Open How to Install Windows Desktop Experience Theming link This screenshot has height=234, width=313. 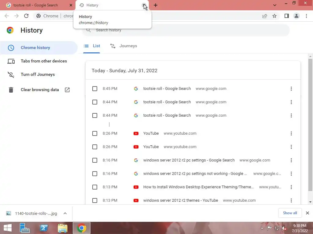pyautogui.click(x=198, y=187)
